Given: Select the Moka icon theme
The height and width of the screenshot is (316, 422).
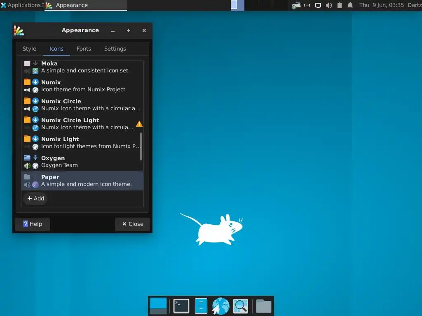Looking at the screenshot, I should point(82,67).
